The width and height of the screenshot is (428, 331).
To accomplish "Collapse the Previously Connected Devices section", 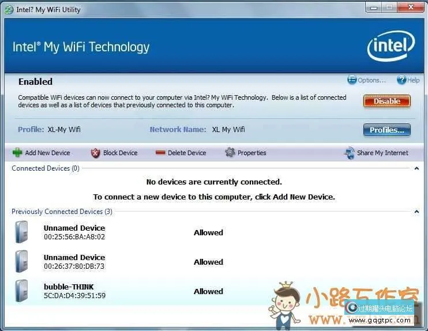I will [416, 212].
